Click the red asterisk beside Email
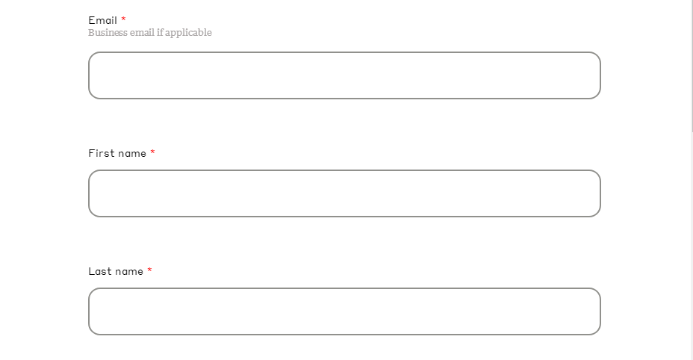This screenshot has width=693, height=360. pos(124,19)
